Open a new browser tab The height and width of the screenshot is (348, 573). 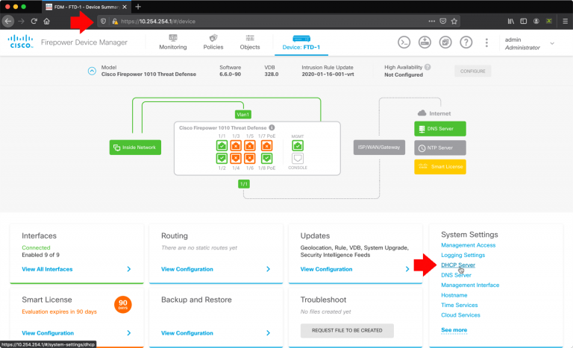coord(138,7)
